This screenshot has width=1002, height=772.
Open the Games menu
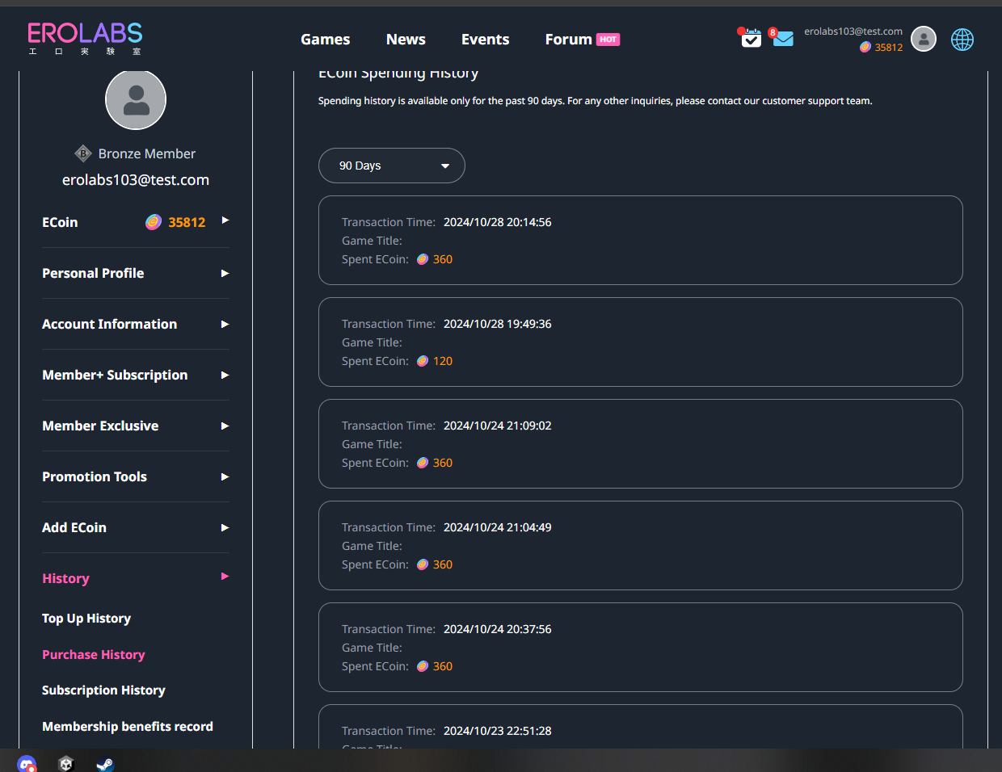click(x=326, y=40)
